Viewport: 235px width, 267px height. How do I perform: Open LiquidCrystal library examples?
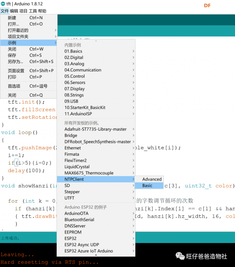(x=96, y=167)
